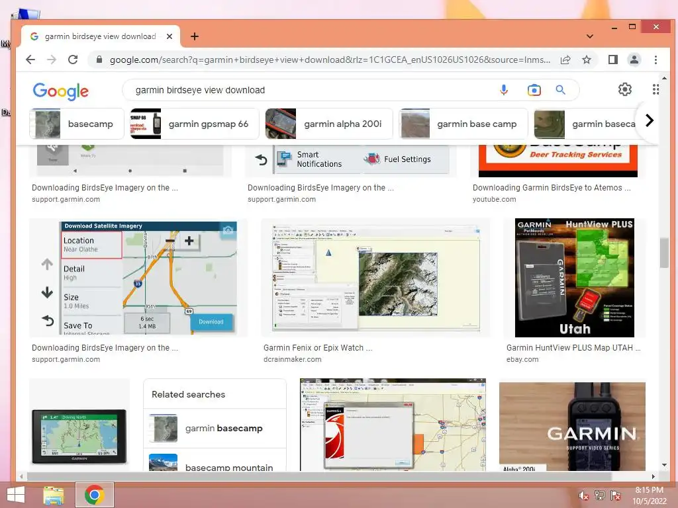Open Deer Tracking Services image
The height and width of the screenshot is (508, 678).
557,161
